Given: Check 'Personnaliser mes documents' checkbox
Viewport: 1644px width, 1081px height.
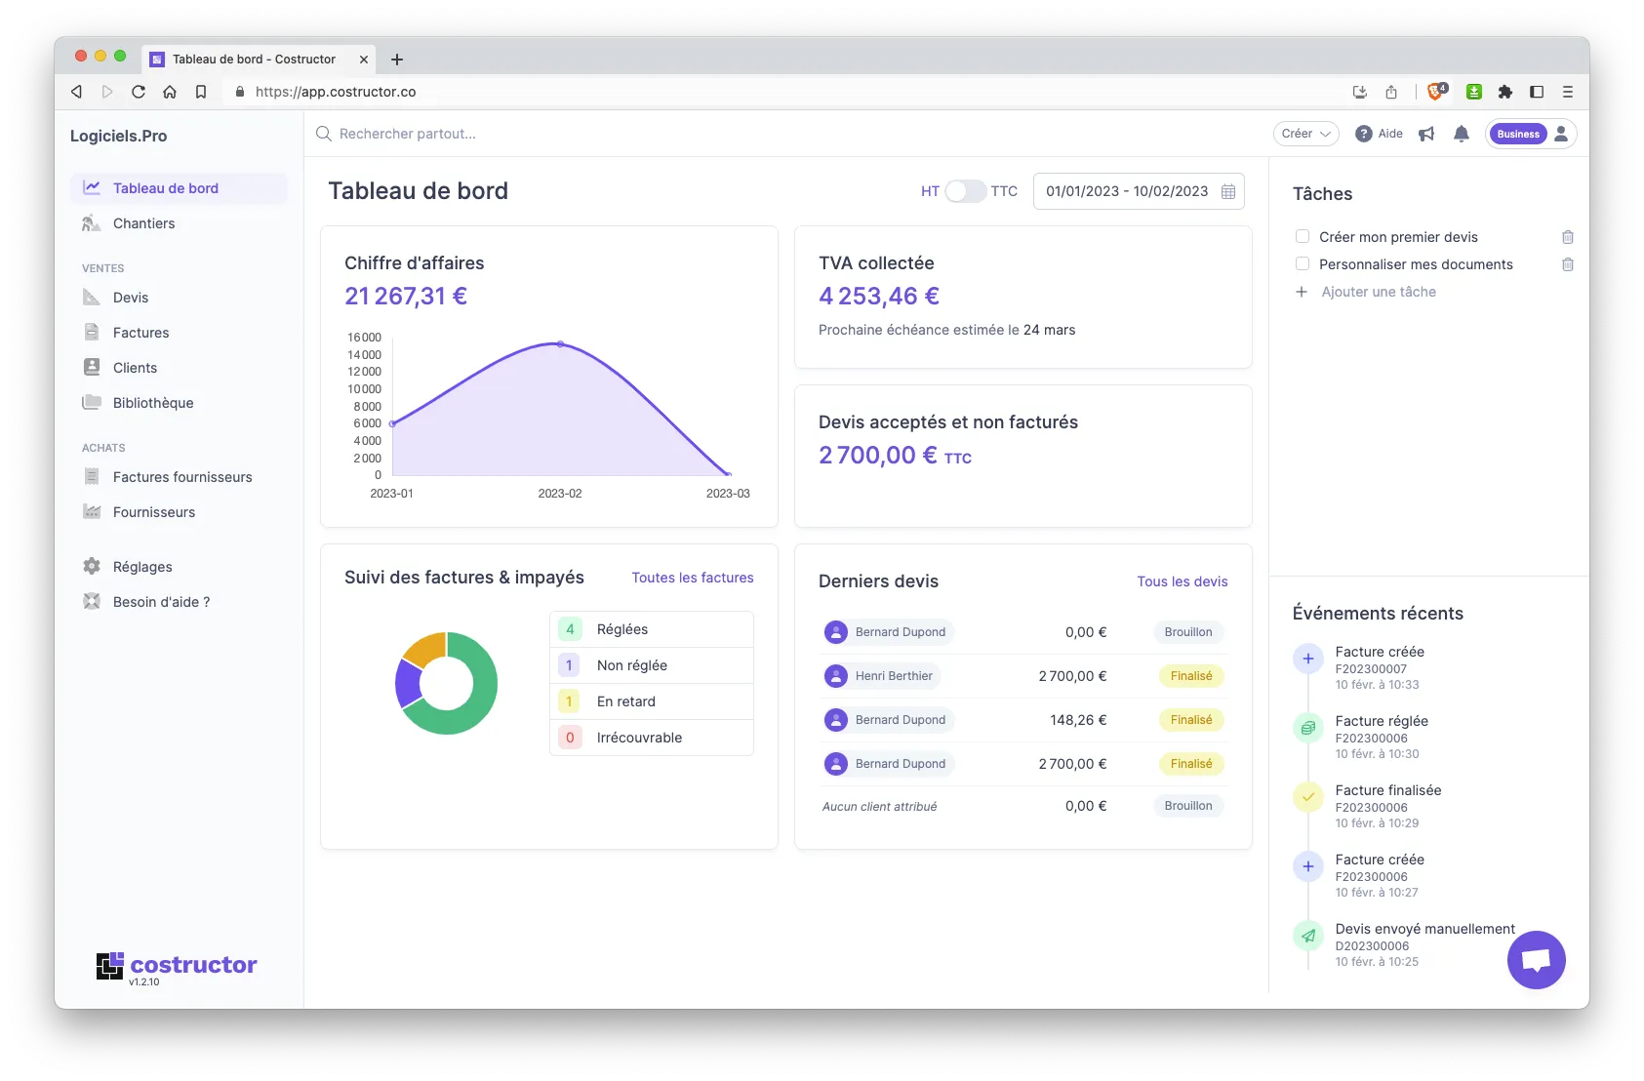Looking at the screenshot, I should point(1302,263).
